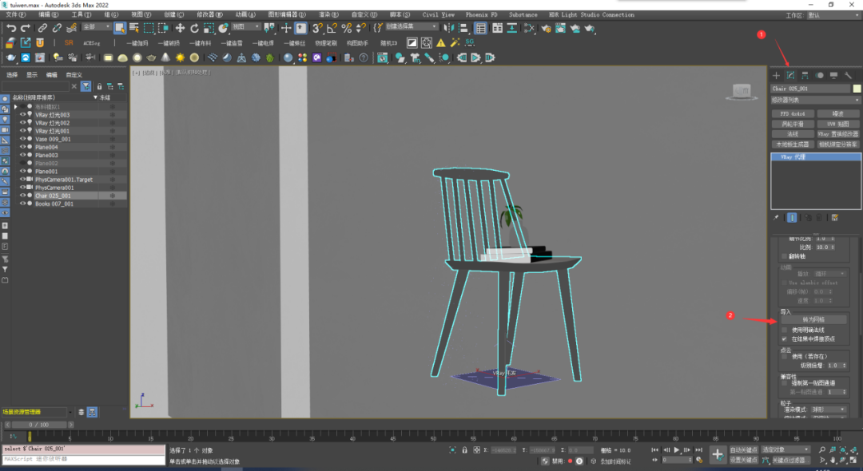Click the import as mesh button

click(x=813, y=319)
